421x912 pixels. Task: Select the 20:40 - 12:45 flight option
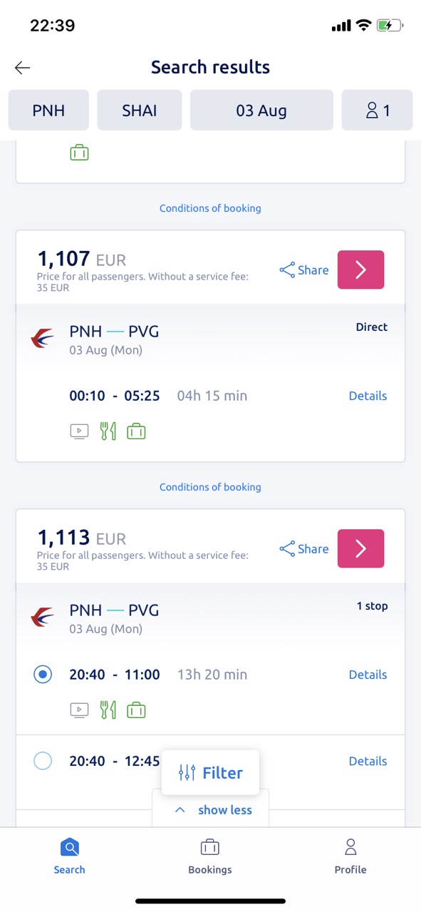[43, 761]
